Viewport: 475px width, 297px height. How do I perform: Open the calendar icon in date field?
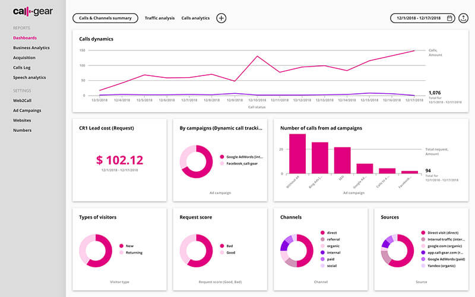click(449, 18)
